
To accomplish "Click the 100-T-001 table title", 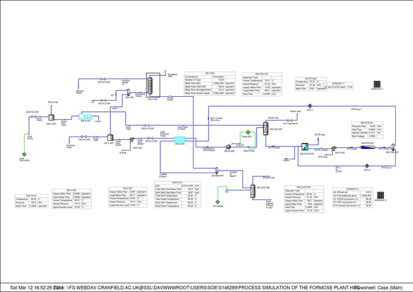I will coord(210,73).
